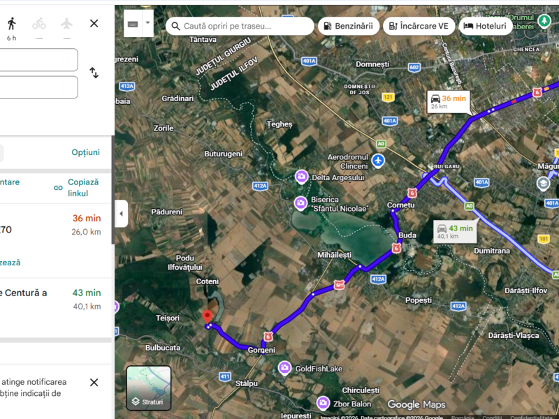
Task: Click the Delta Argeșului photo marker
Action: click(x=302, y=177)
